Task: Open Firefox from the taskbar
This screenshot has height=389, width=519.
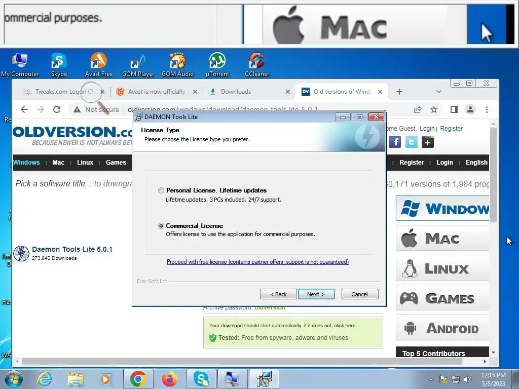Action: 169,379
